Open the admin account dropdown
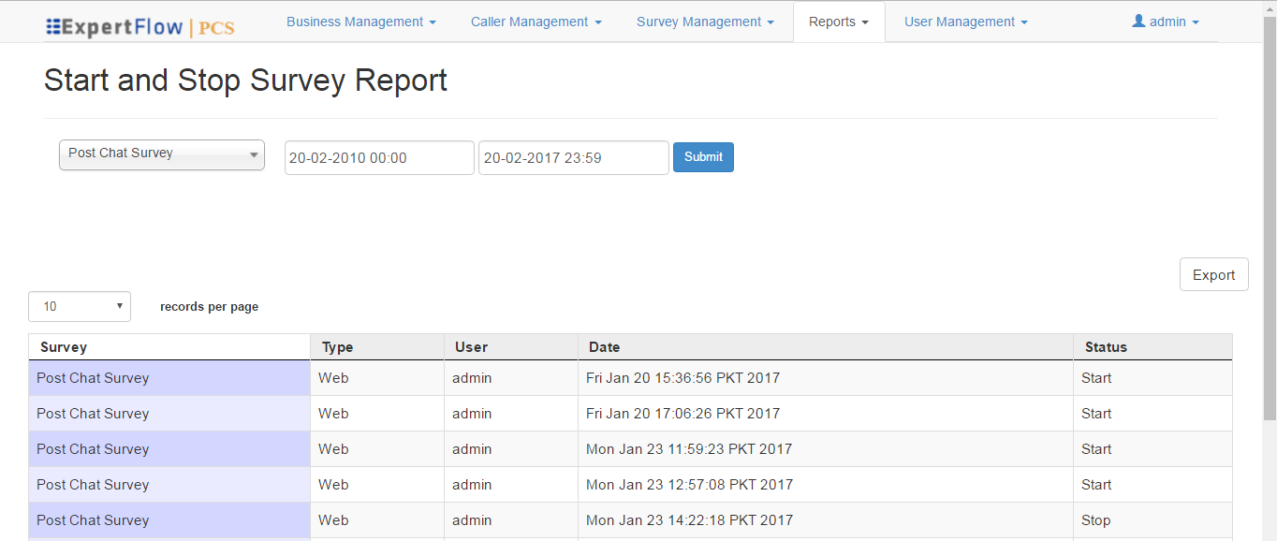 point(1166,21)
